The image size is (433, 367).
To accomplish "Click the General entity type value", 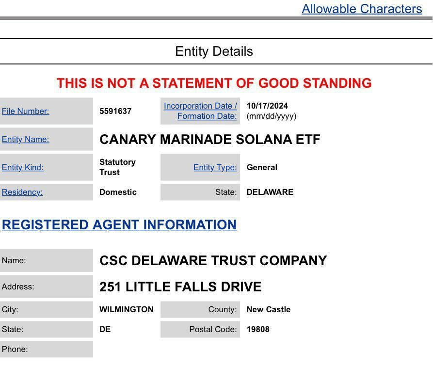I will coord(262,167).
